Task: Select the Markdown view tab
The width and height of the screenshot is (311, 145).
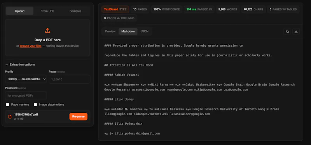Action: [128, 31]
